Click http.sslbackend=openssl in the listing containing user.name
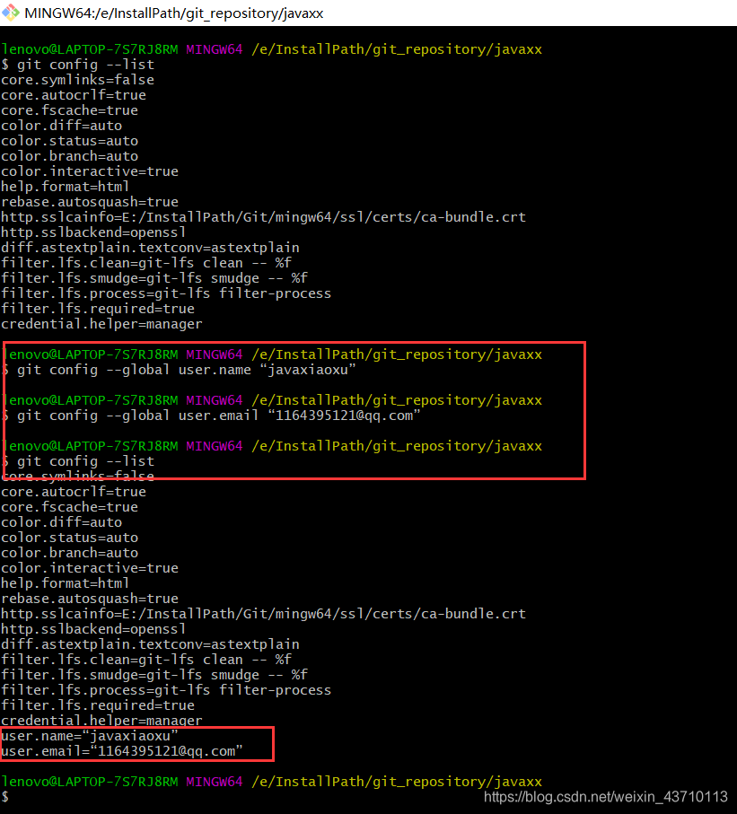Image resolution: width=737 pixels, height=814 pixels. pyautogui.click(x=93, y=629)
